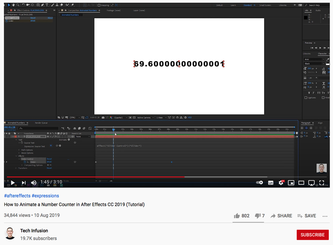Enter YouTube fullscreen mode

coord(322,183)
